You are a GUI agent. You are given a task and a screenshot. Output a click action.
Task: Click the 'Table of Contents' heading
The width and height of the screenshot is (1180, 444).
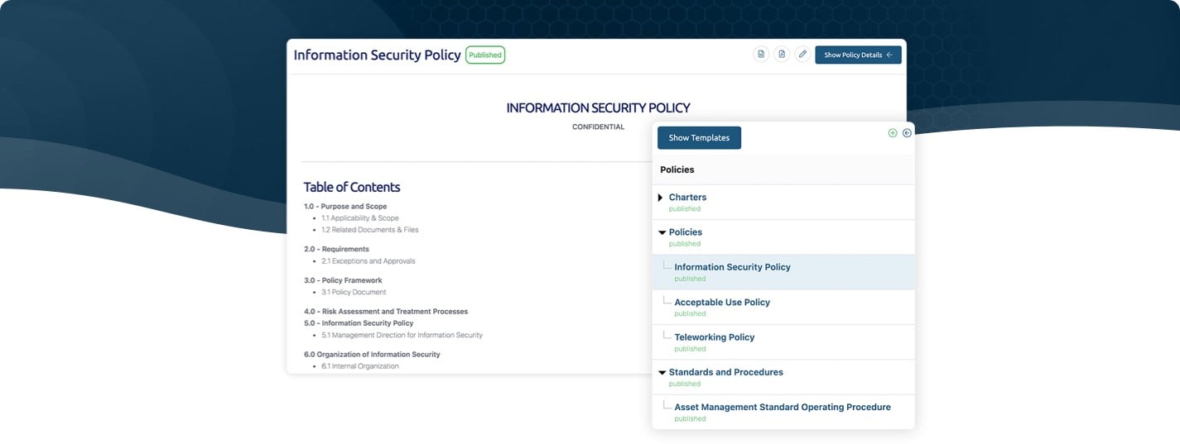(352, 187)
